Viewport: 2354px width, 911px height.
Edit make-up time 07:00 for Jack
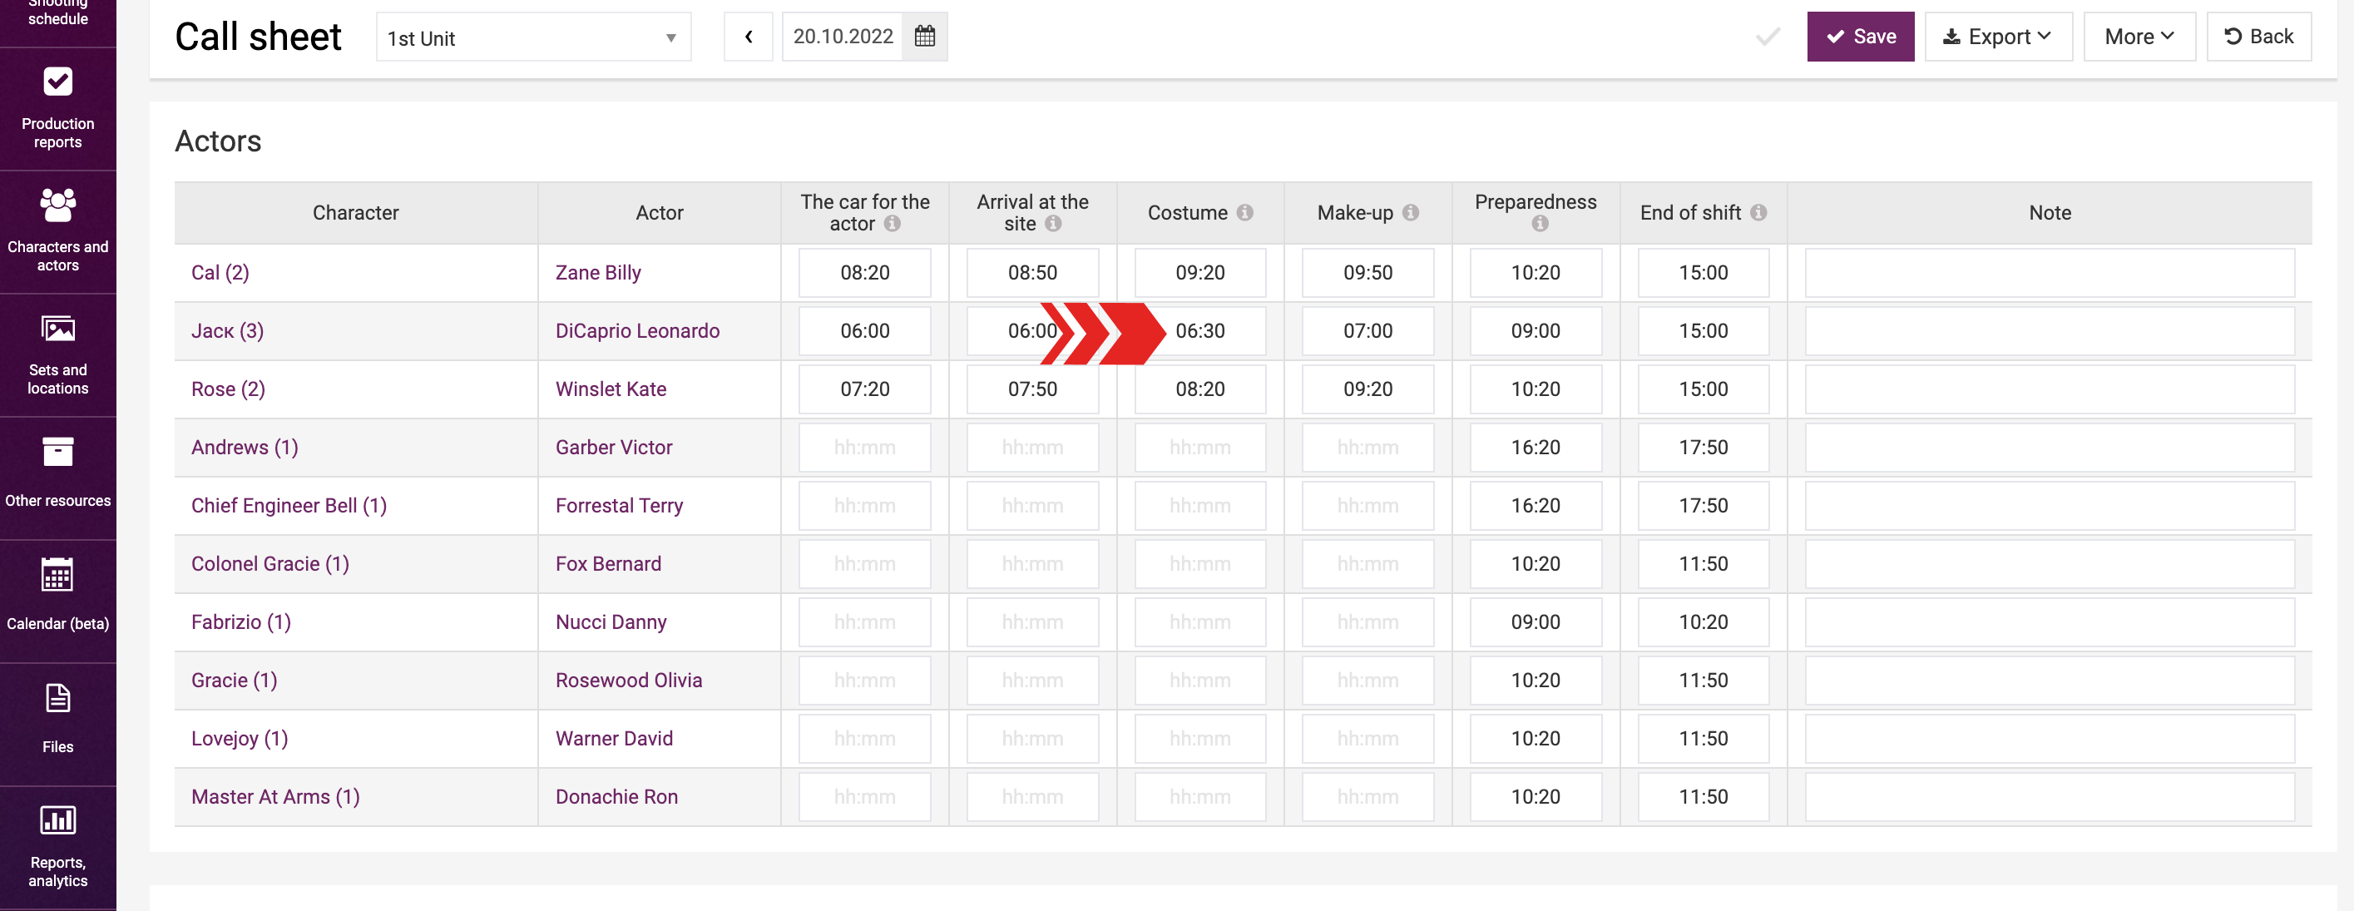[x=1368, y=331]
